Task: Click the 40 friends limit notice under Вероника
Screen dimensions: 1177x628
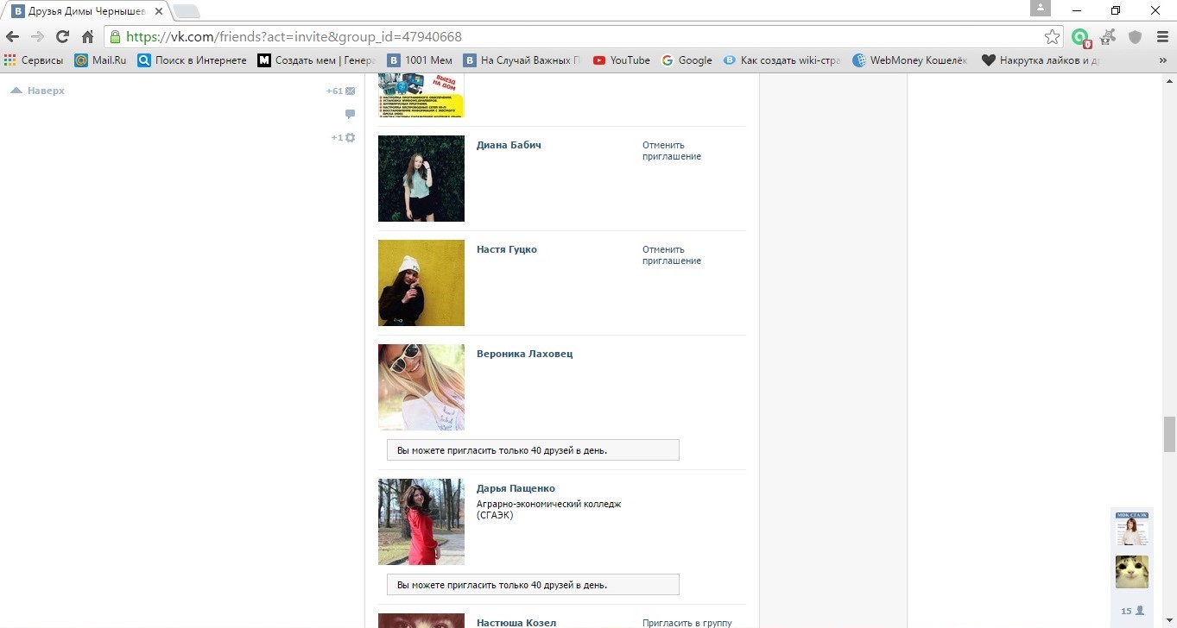Action: click(533, 450)
